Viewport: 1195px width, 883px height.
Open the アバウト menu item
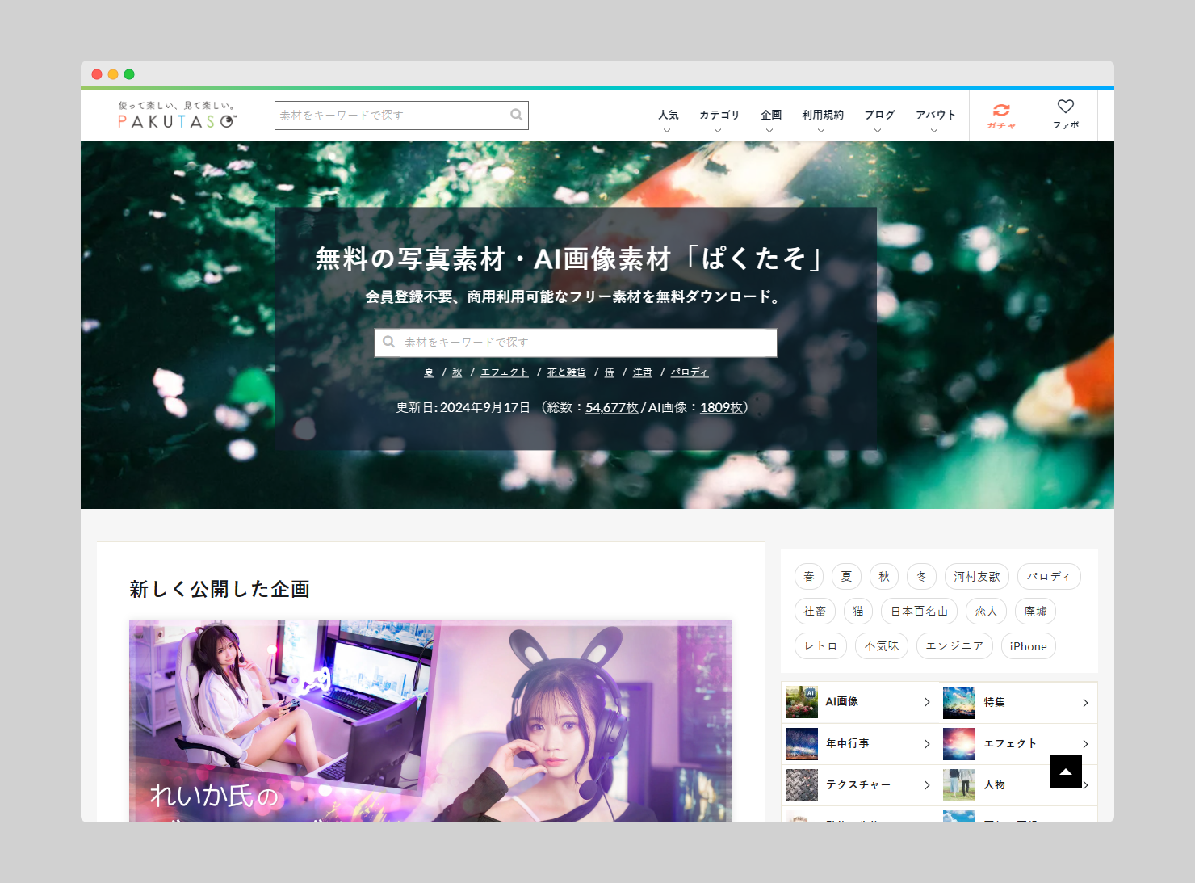click(x=935, y=120)
